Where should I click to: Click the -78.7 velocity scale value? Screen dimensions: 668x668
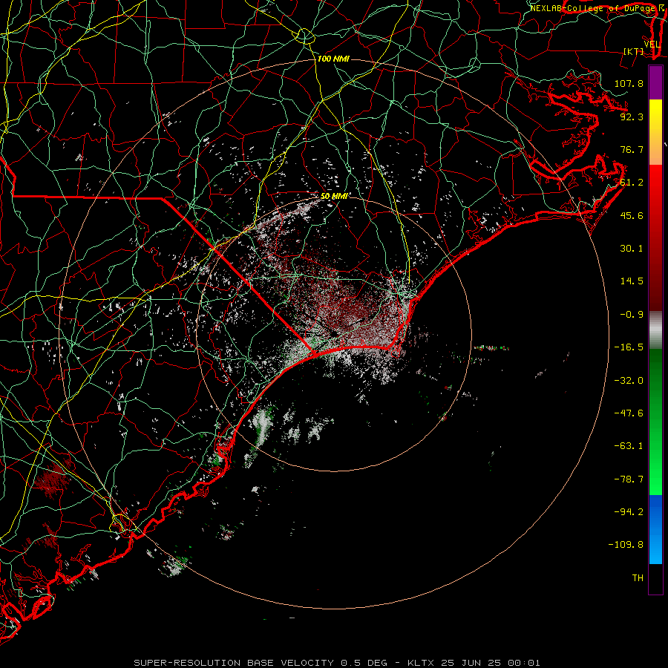[629, 479]
